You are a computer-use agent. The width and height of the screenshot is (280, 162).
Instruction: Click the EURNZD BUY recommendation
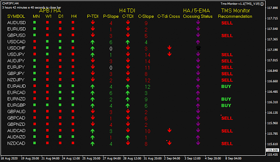tap(226, 99)
